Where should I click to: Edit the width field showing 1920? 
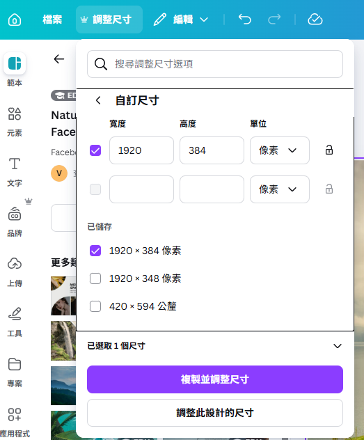tap(141, 150)
